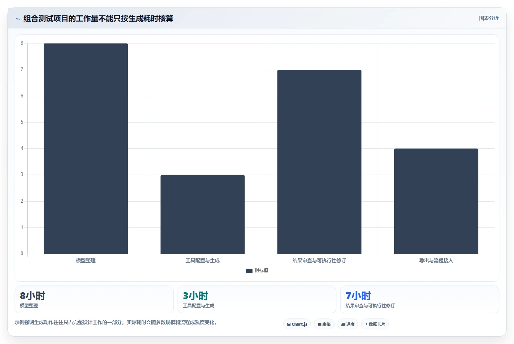Screen dimensions: 514x344
Task: Click the chart title 组合测试项目的工作量不能只按生成耗时核算
Action: click(98, 18)
